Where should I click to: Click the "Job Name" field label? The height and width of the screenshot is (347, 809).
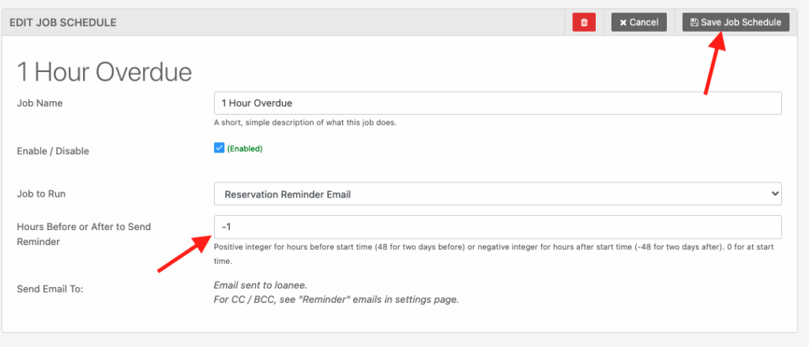click(x=40, y=103)
